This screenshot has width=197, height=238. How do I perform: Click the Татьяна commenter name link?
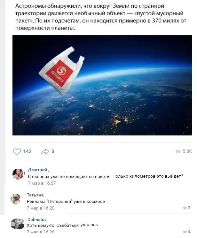pos(35,195)
